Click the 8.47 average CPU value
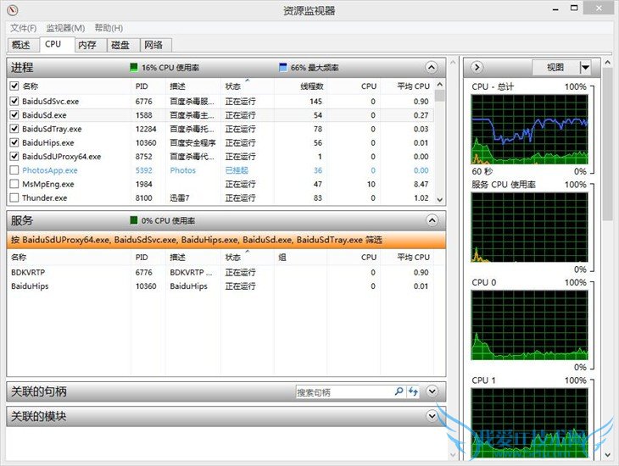The height and width of the screenshot is (466, 619). tap(421, 184)
